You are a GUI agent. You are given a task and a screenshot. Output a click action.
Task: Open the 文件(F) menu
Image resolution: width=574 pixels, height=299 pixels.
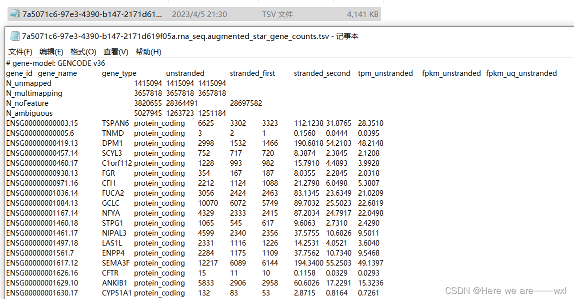point(20,51)
